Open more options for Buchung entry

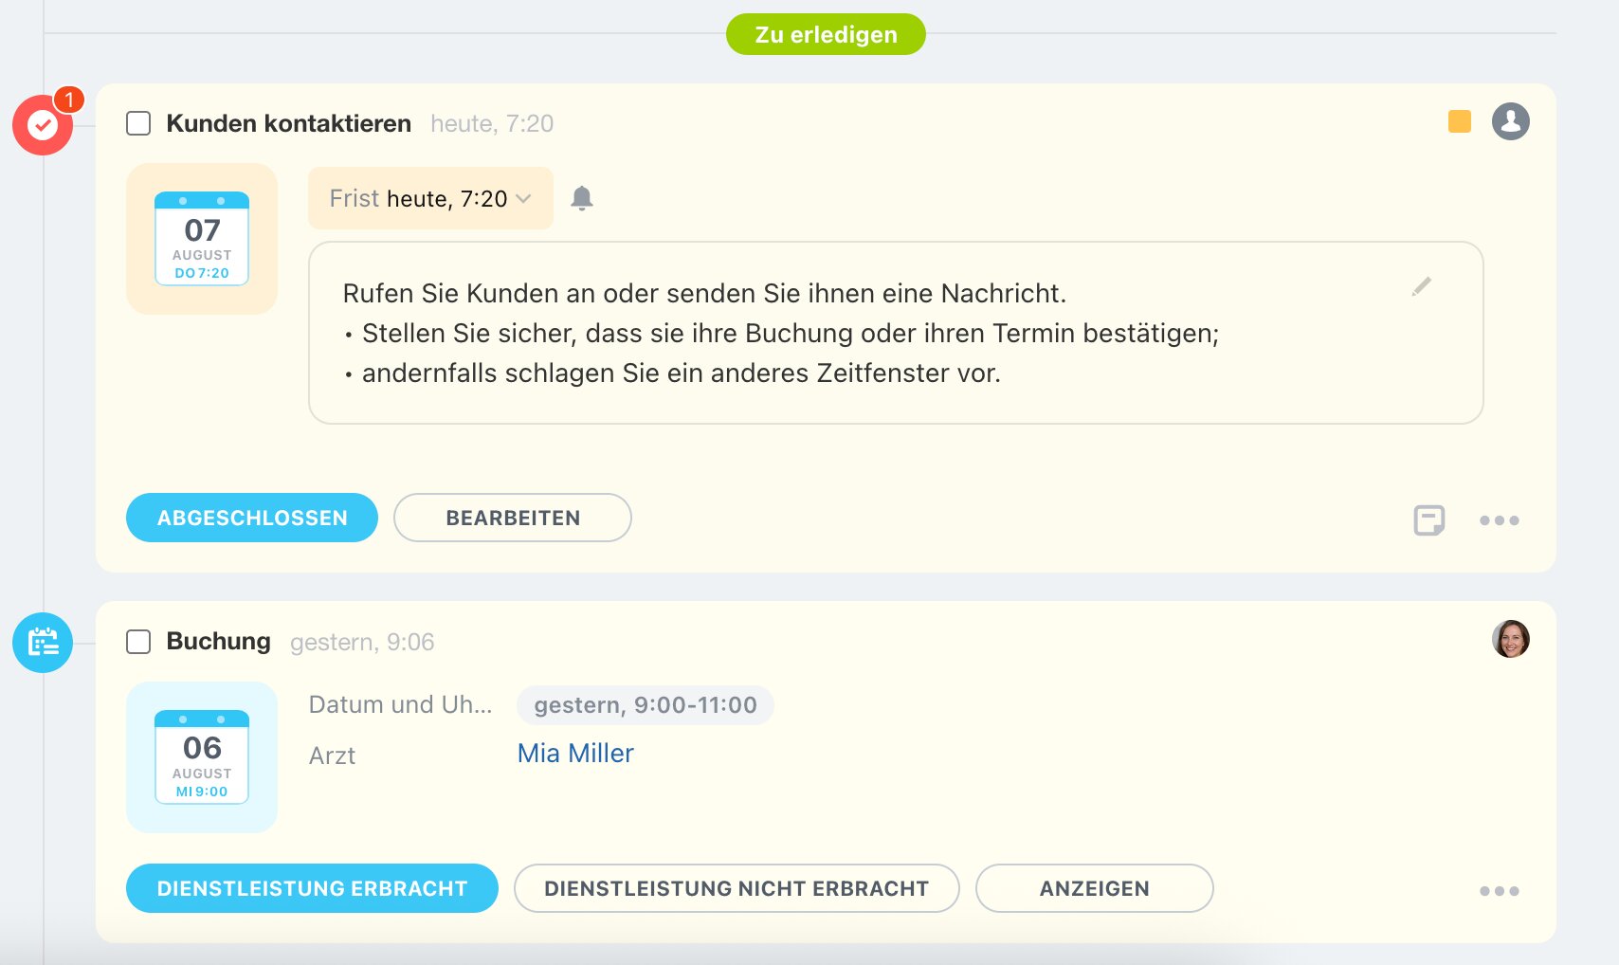[1499, 891]
